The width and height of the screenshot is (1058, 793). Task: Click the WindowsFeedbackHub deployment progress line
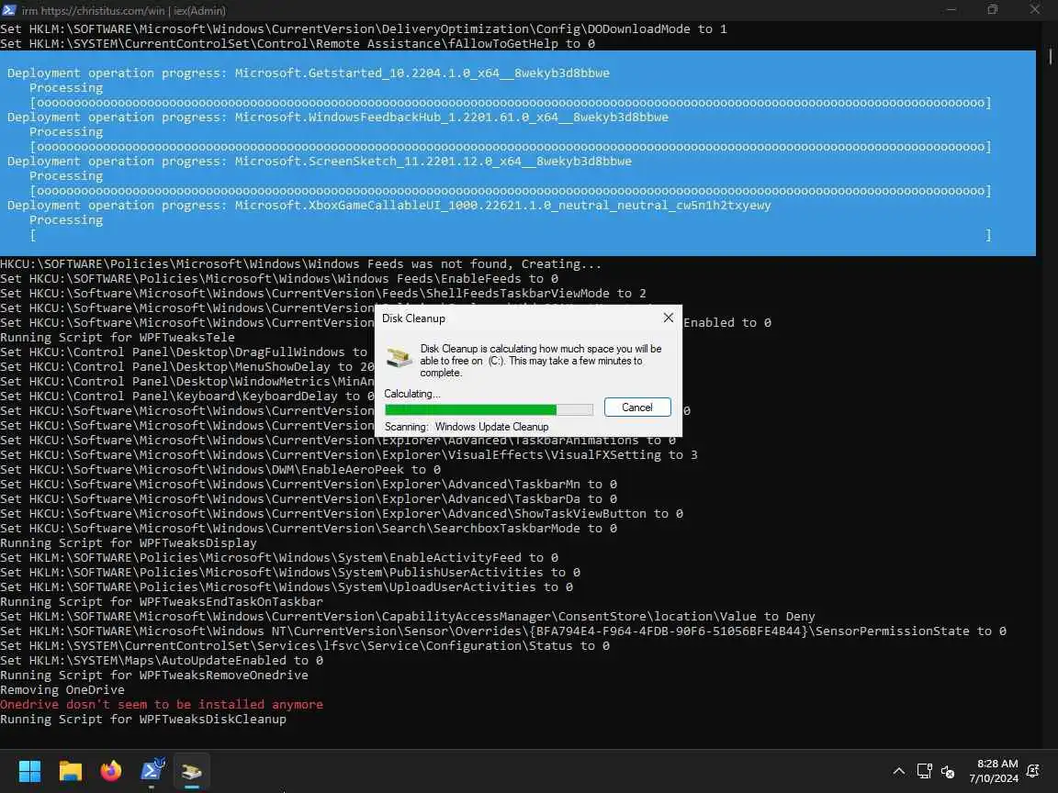[x=337, y=117]
